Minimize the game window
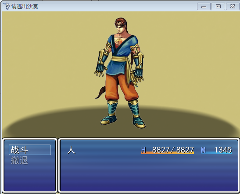This screenshot has height=194, width=240. pyautogui.click(x=204, y=7)
